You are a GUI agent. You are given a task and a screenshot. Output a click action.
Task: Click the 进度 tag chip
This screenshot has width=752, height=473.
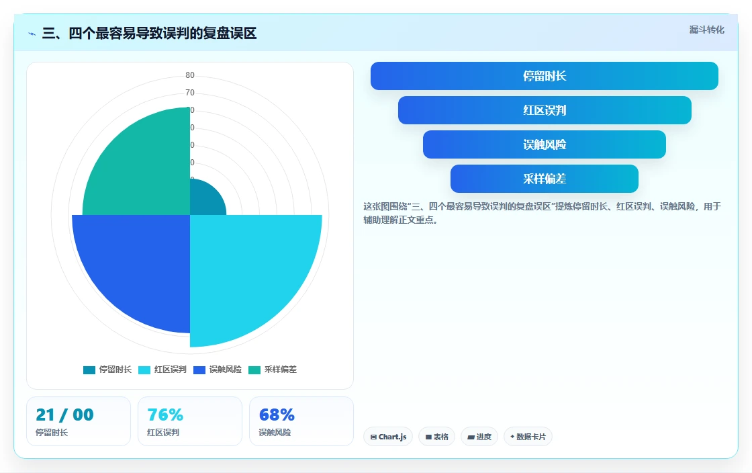[479, 437]
